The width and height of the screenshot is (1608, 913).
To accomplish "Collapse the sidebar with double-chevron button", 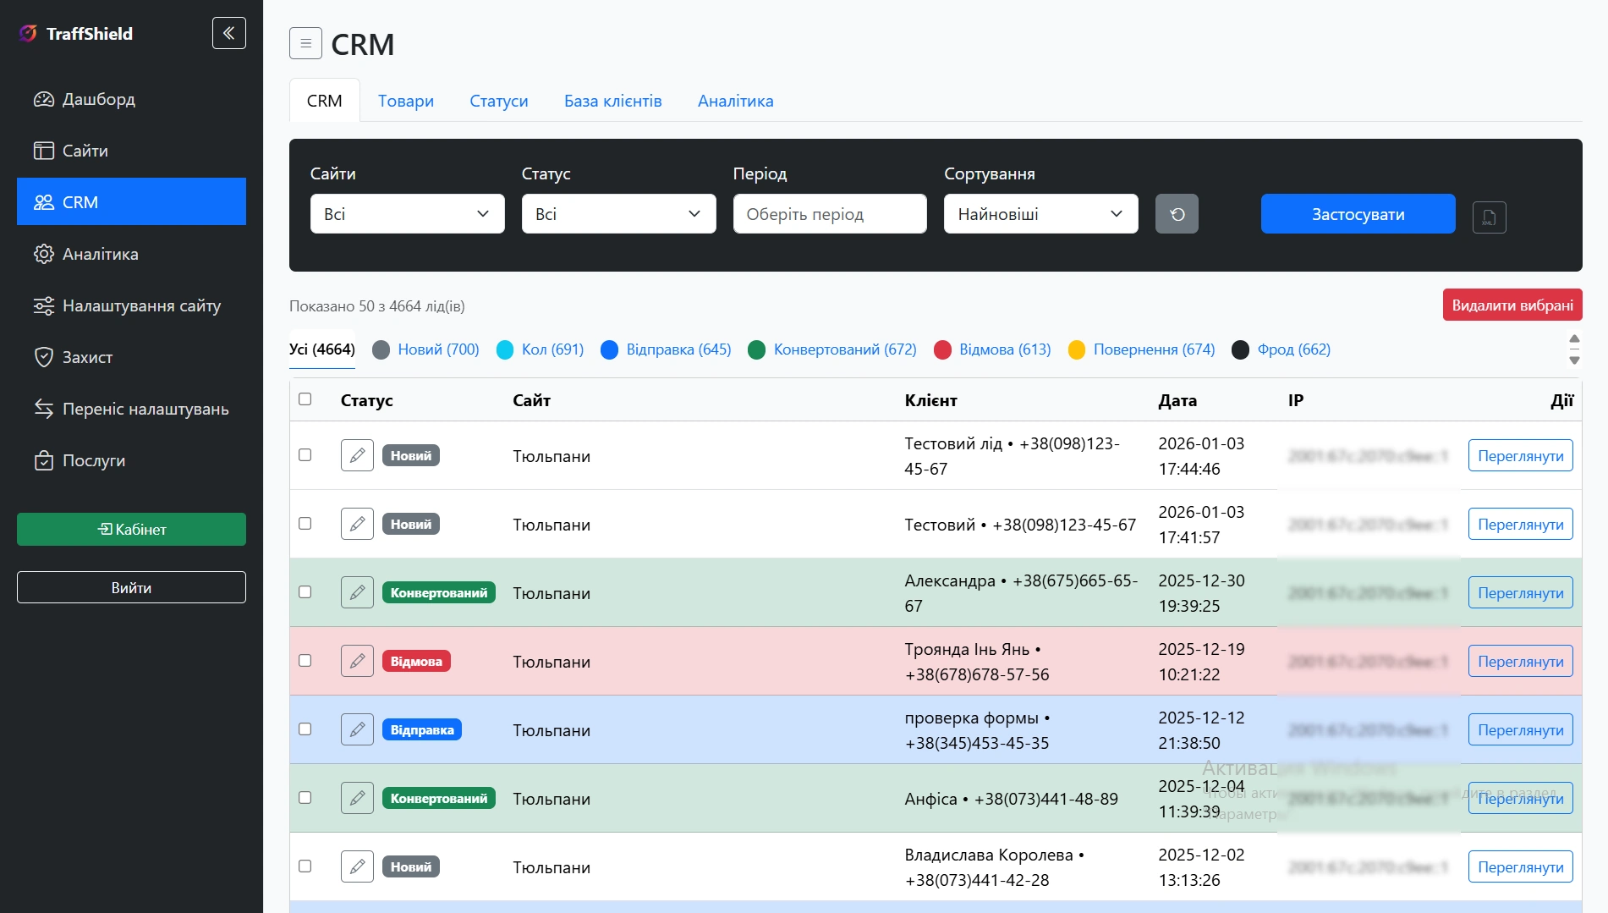I will (x=228, y=33).
